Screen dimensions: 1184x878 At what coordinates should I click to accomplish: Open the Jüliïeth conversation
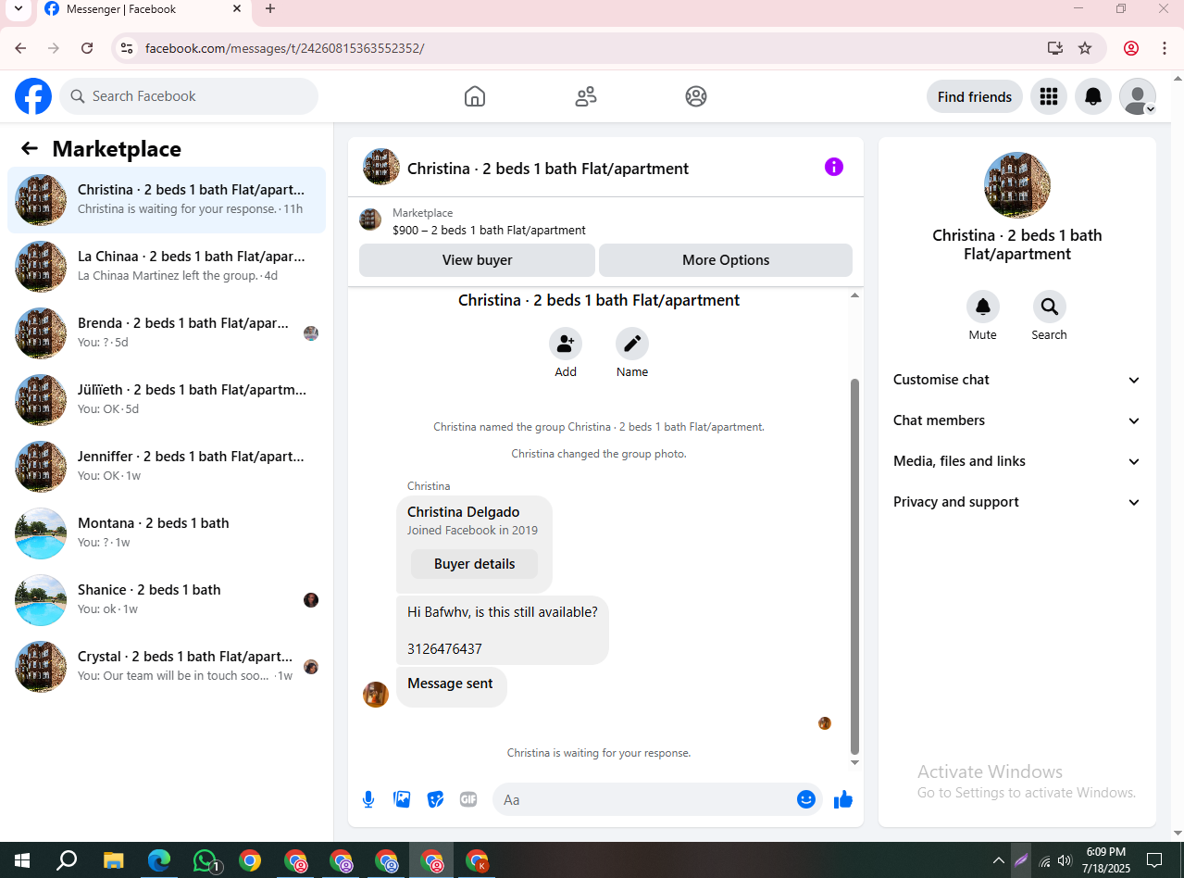[167, 399]
